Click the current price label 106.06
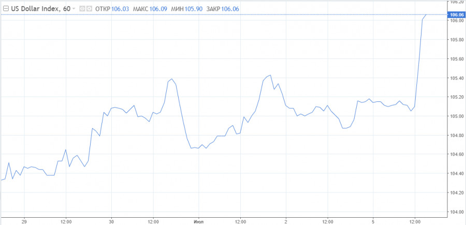Image resolution: width=466 pixels, height=225 pixels. tap(457, 14)
